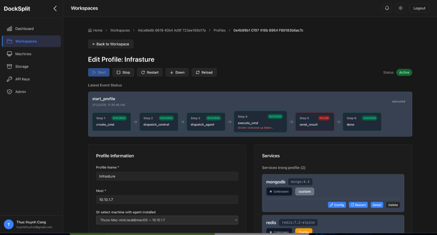Delete the mongodb service

pos(393,205)
